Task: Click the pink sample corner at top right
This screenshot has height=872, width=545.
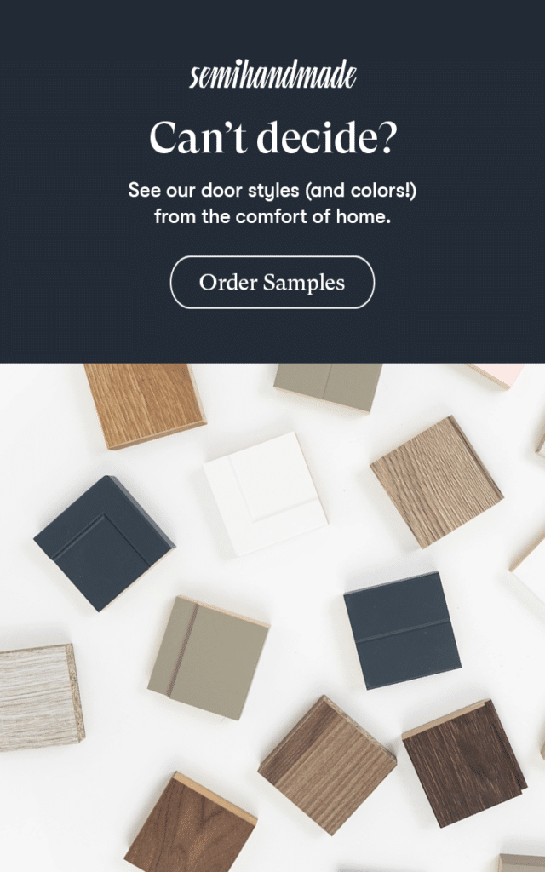Action: coord(497,376)
